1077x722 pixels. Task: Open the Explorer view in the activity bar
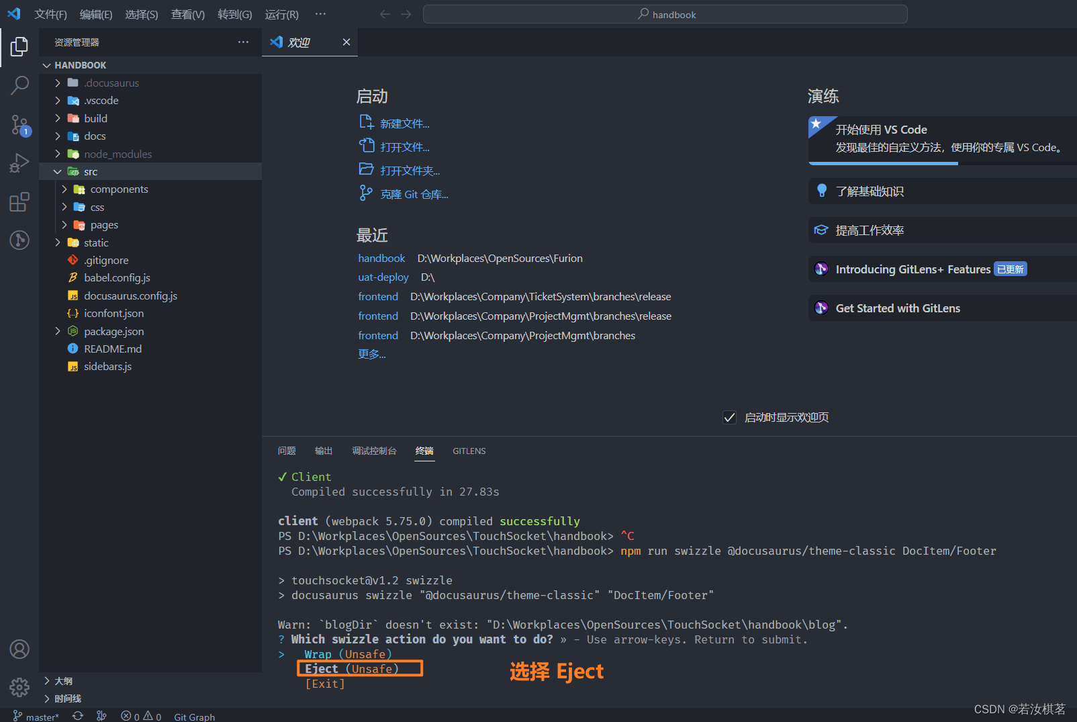pos(19,46)
